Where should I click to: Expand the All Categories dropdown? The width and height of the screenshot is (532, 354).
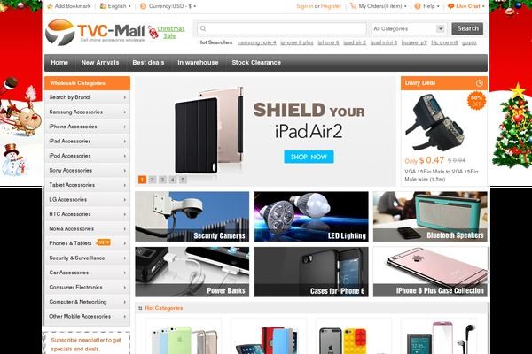[x=408, y=29]
